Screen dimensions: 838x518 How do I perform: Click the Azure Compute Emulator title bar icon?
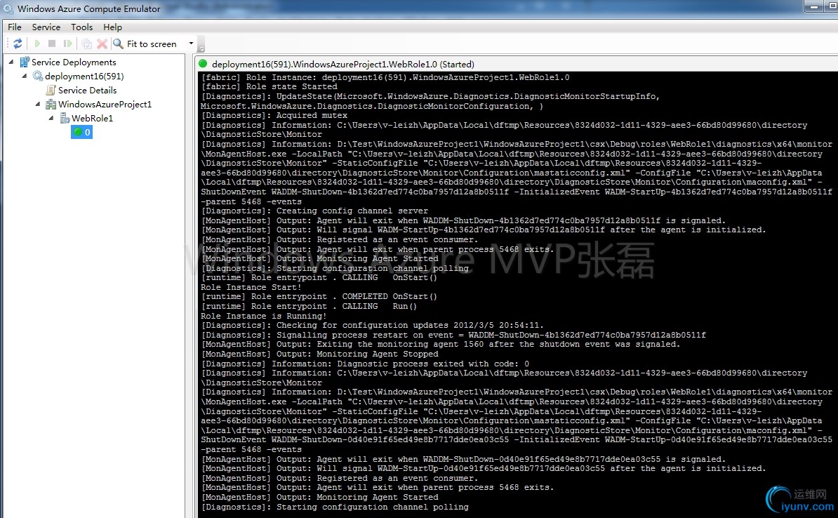8,9
